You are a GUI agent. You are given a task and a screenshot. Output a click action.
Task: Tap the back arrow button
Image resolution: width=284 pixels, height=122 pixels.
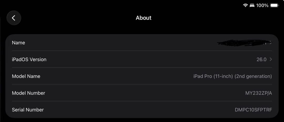[x=14, y=18]
